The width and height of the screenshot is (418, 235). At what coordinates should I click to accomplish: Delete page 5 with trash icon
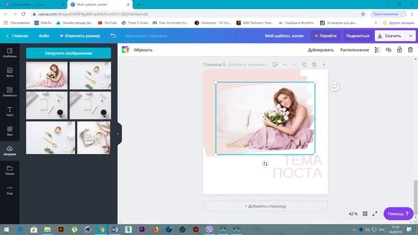314,65
